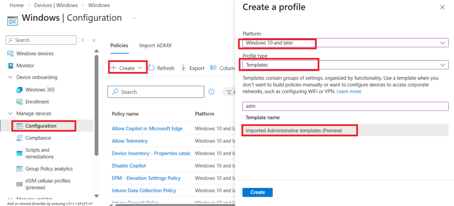Sort by Policy name column header
This screenshot has width=454, height=206.
(125, 114)
